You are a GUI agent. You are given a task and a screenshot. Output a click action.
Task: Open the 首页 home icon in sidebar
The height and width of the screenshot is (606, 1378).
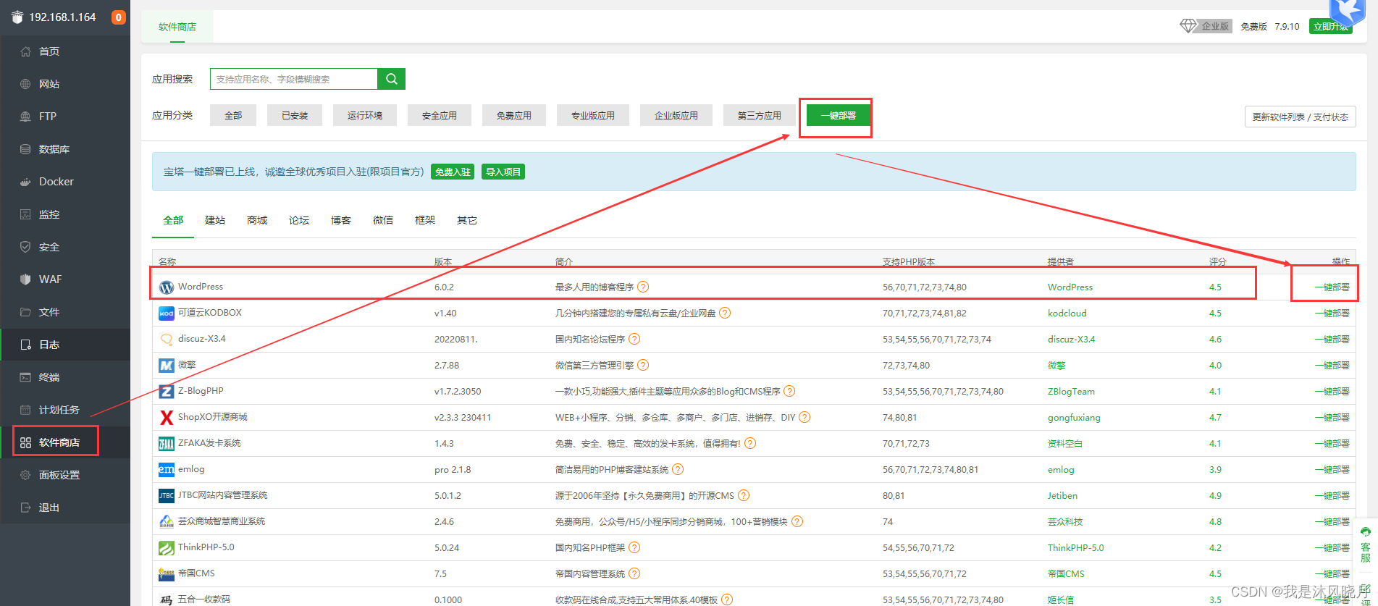26,51
